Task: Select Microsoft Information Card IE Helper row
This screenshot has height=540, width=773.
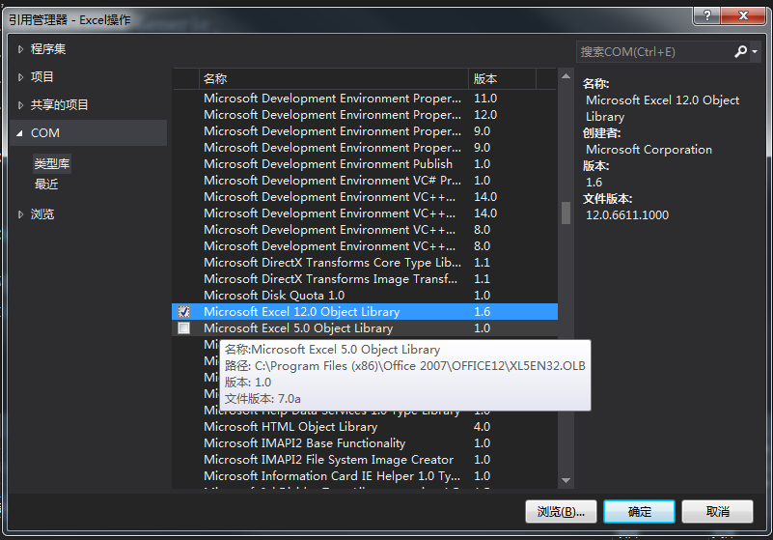Action: pyautogui.click(x=365, y=476)
